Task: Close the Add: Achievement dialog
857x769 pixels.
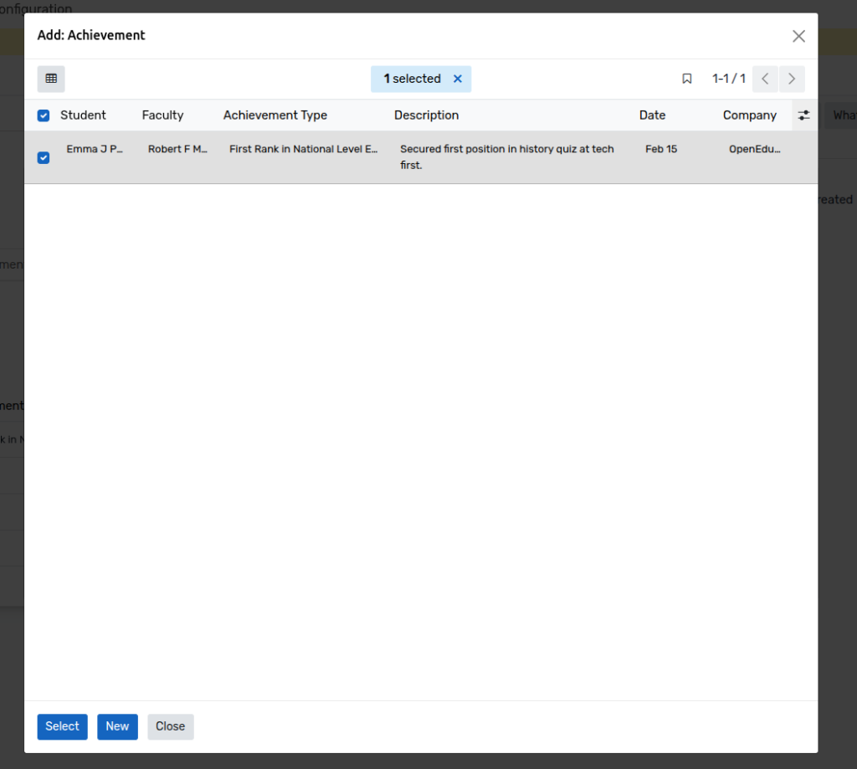Action: coord(798,36)
